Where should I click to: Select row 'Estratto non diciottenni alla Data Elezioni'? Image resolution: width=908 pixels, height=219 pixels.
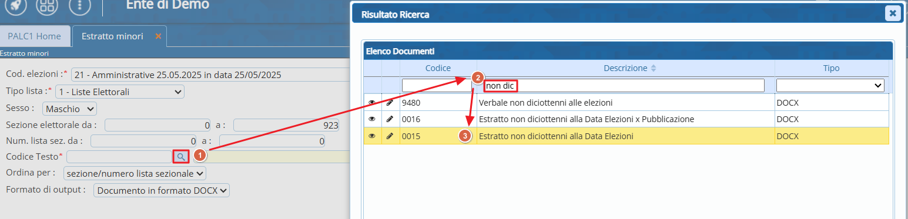[x=626, y=136]
